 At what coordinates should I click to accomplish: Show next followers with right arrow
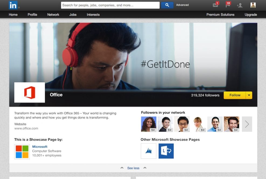[x=247, y=124]
